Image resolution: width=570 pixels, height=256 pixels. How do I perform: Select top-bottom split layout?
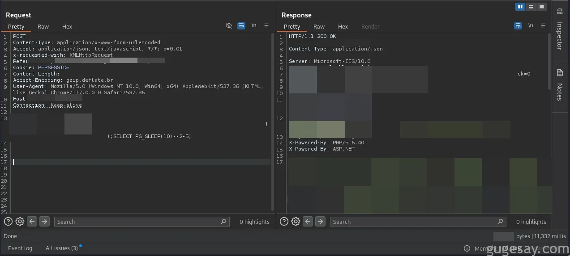click(x=531, y=7)
